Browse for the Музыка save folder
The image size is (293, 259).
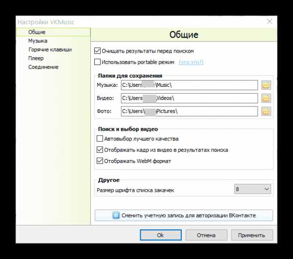point(266,85)
